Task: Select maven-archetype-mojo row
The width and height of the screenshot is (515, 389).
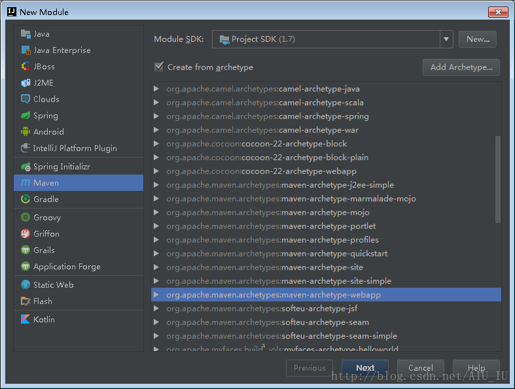Action: (326, 212)
